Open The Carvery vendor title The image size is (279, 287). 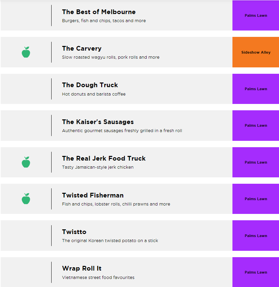click(82, 49)
